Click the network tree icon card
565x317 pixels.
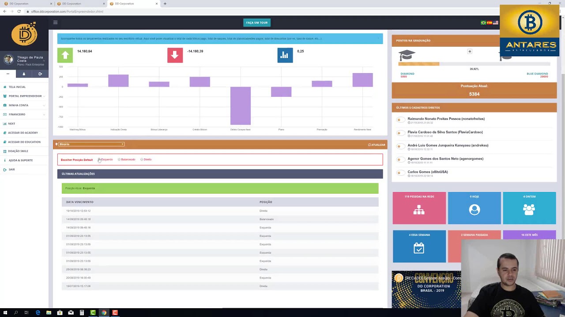[419, 208]
